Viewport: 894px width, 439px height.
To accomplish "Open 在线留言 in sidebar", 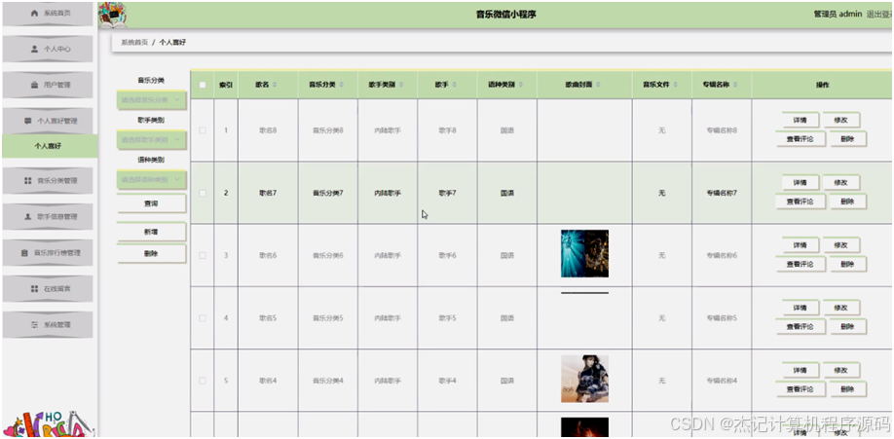I will coord(48,288).
